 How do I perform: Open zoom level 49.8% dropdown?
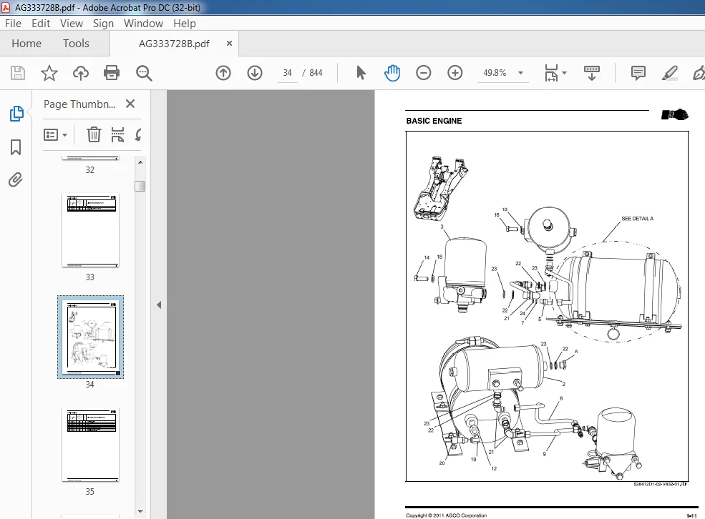tap(520, 73)
